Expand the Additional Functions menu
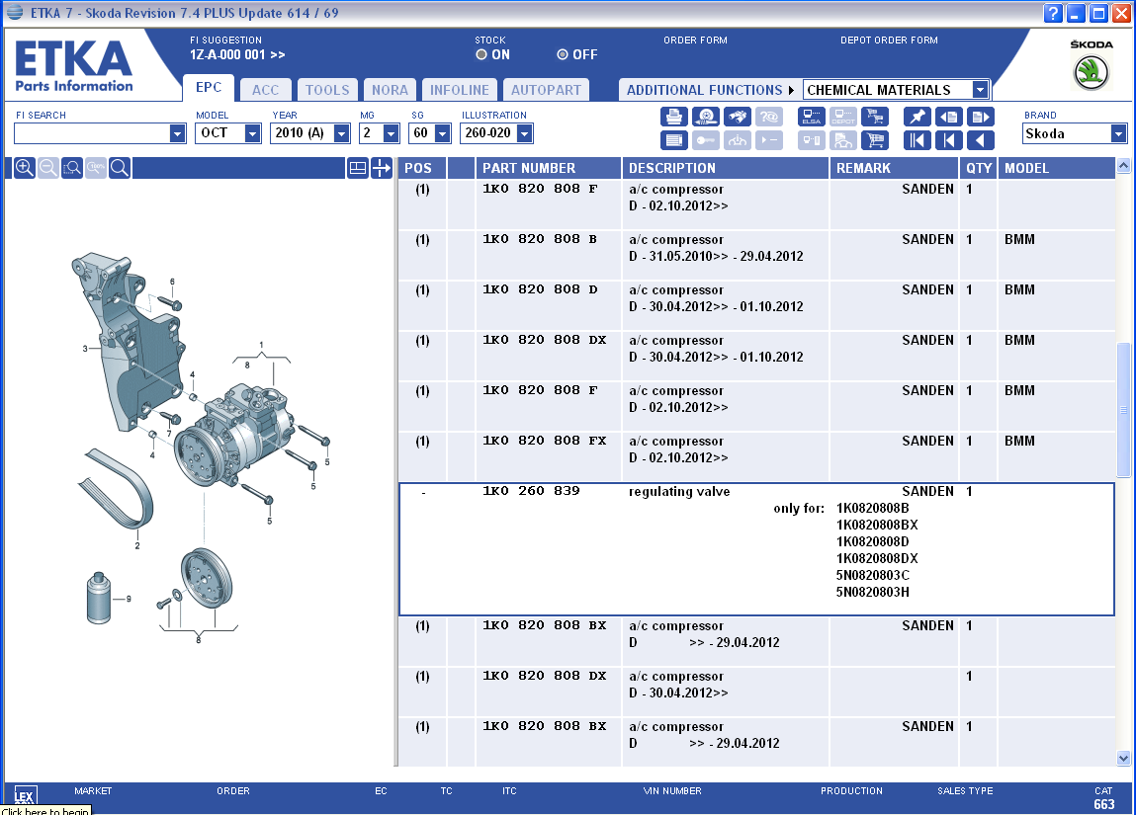The height and width of the screenshot is (815, 1136). pos(710,90)
